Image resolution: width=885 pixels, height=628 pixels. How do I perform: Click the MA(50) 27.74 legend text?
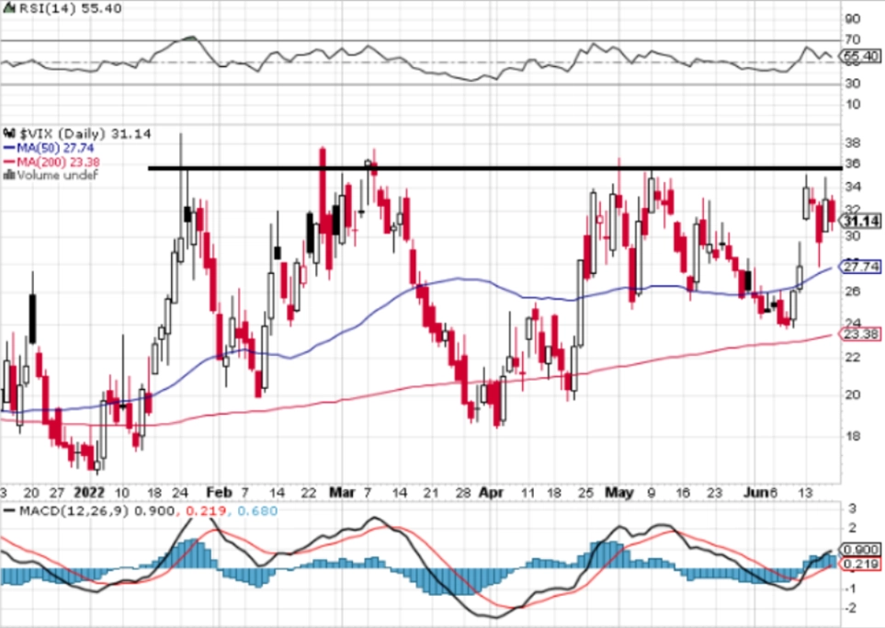pyautogui.click(x=55, y=148)
